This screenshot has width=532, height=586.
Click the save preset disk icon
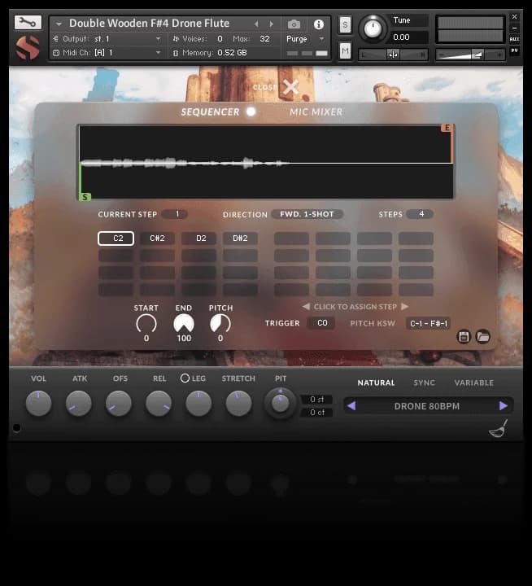[464, 336]
